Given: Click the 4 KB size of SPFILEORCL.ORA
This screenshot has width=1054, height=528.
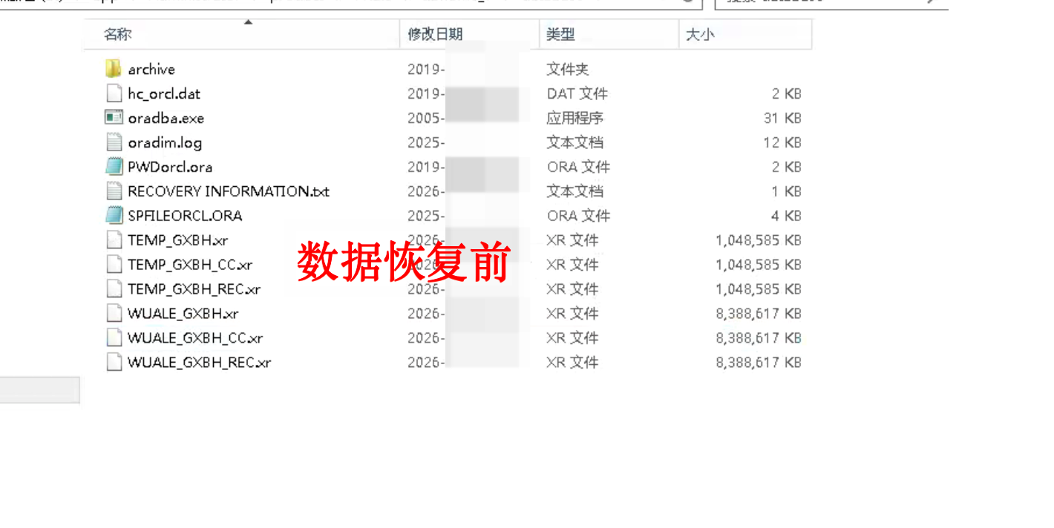Looking at the screenshot, I should click(x=786, y=216).
